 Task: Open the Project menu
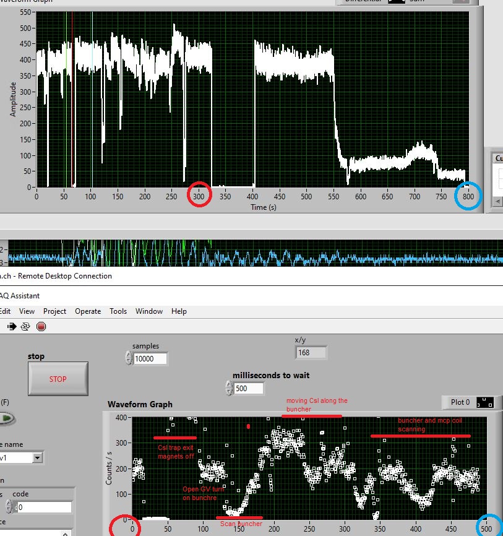click(x=54, y=311)
